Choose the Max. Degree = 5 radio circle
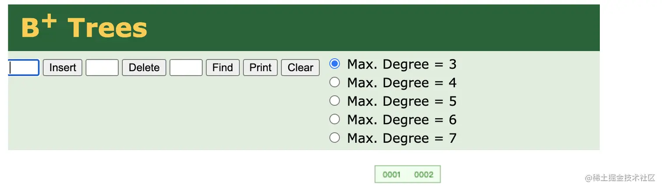The image size is (662, 189). tap(335, 101)
